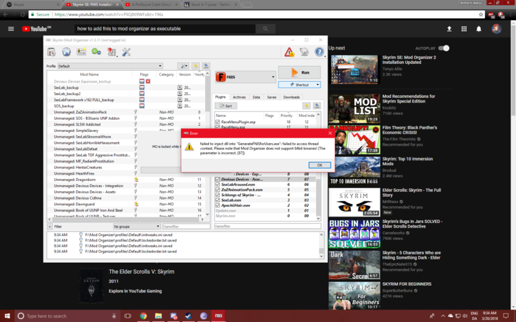This screenshot has height=322, width=516.
Task: Click the Install Mod toolbar icon
Action: [x=52, y=52]
